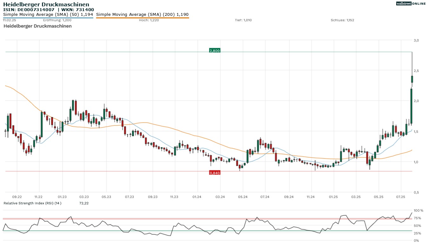Click the 50% RSI axis label

click(418, 226)
